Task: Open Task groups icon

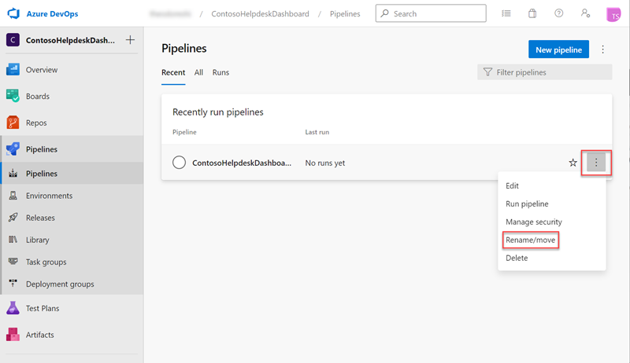Action: (x=13, y=262)
